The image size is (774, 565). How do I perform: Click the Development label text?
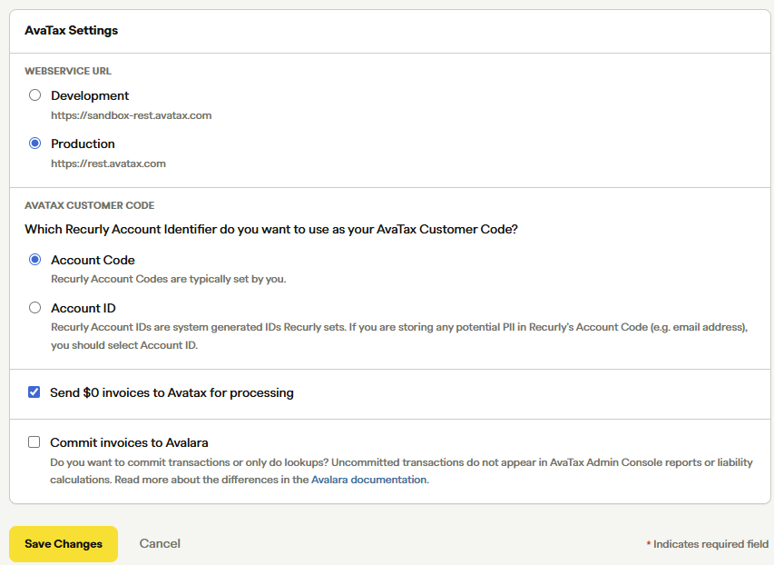(90, 95)
